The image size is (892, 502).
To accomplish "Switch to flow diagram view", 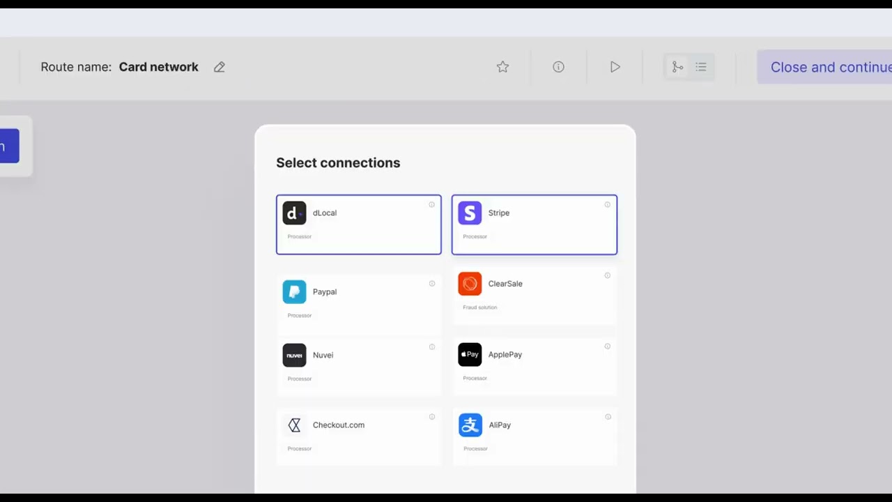I will (x=677, y=67).
